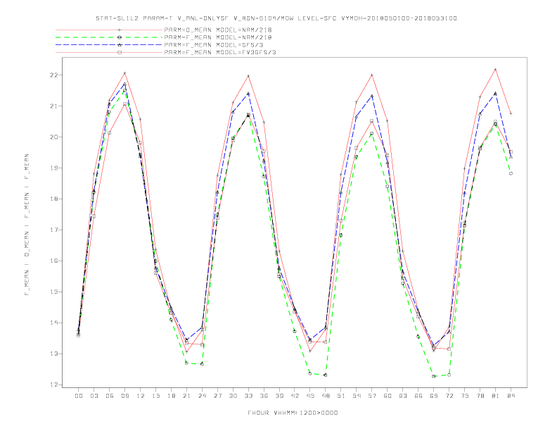Click x-axis tick label 60
Image resolution: width=557 pixels, height=431 pixels.
(x=388, y=396)
